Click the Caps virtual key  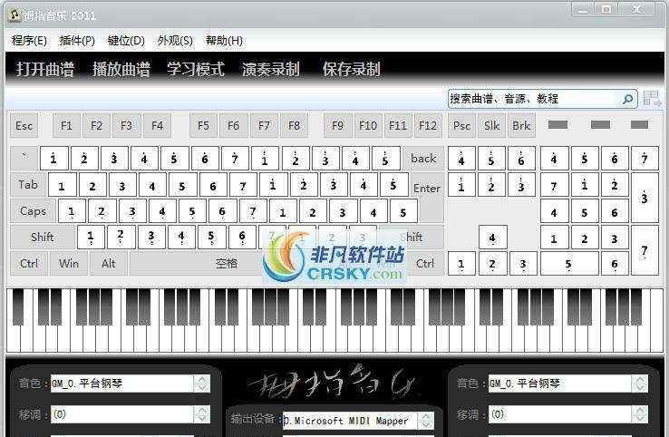[x=33, y=211]
